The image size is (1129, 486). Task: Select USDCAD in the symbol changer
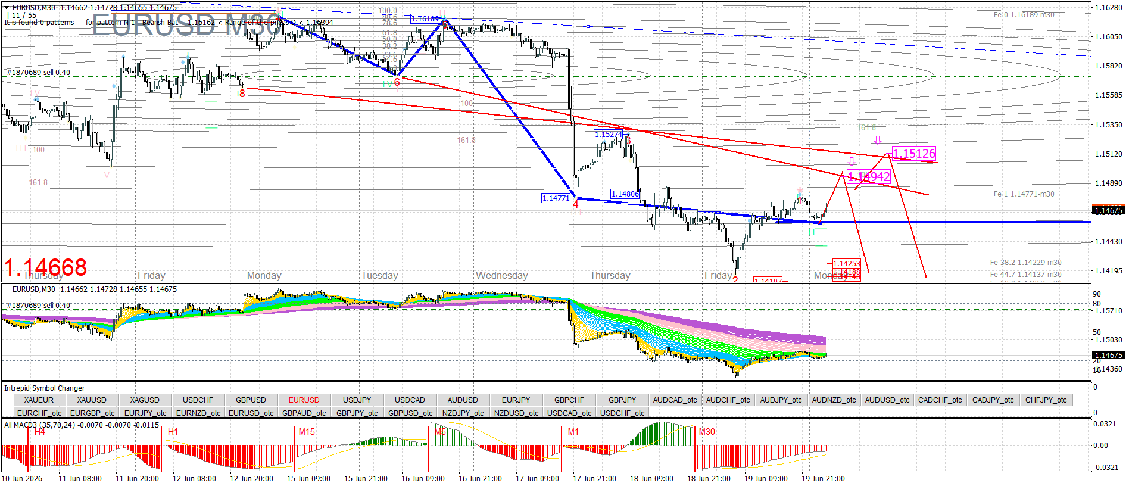410,400
